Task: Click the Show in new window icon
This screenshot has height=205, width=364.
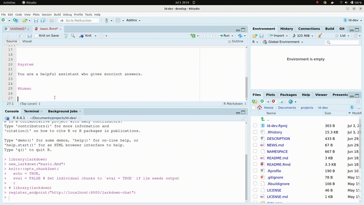Action: 21,36
